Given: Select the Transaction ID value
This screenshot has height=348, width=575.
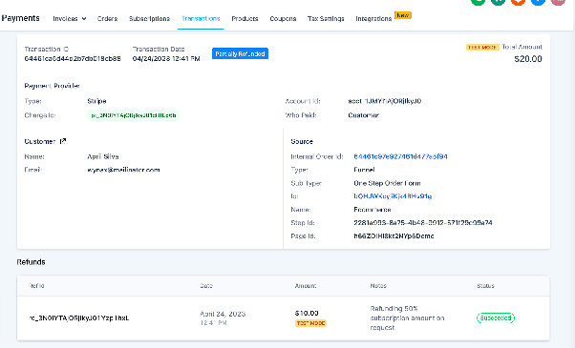Looking at the screenshot, I should [73, 58].
